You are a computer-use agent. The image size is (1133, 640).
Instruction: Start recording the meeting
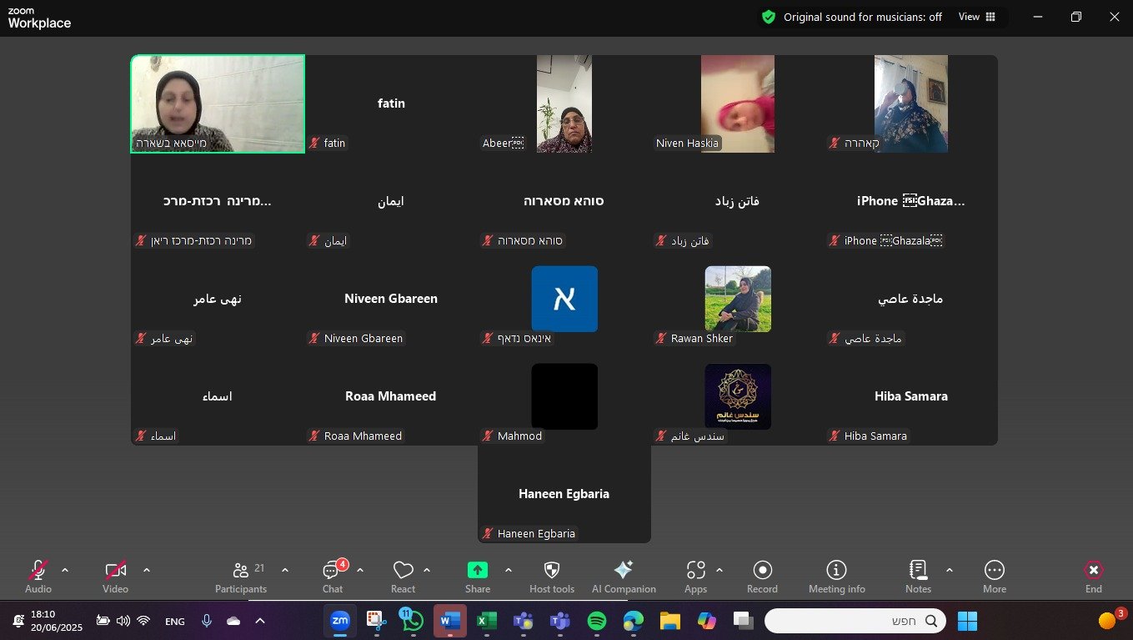click(x=762, y=576)
